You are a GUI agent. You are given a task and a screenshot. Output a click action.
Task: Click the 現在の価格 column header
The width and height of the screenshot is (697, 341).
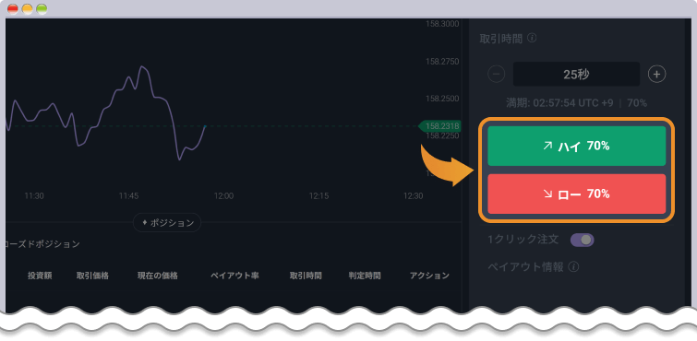tap(158, 276)
